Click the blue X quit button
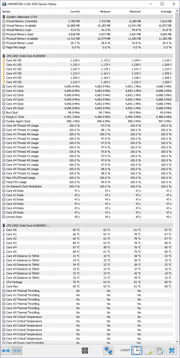The width and height of the screenshot is (180, 358). [x=172, y=351]
